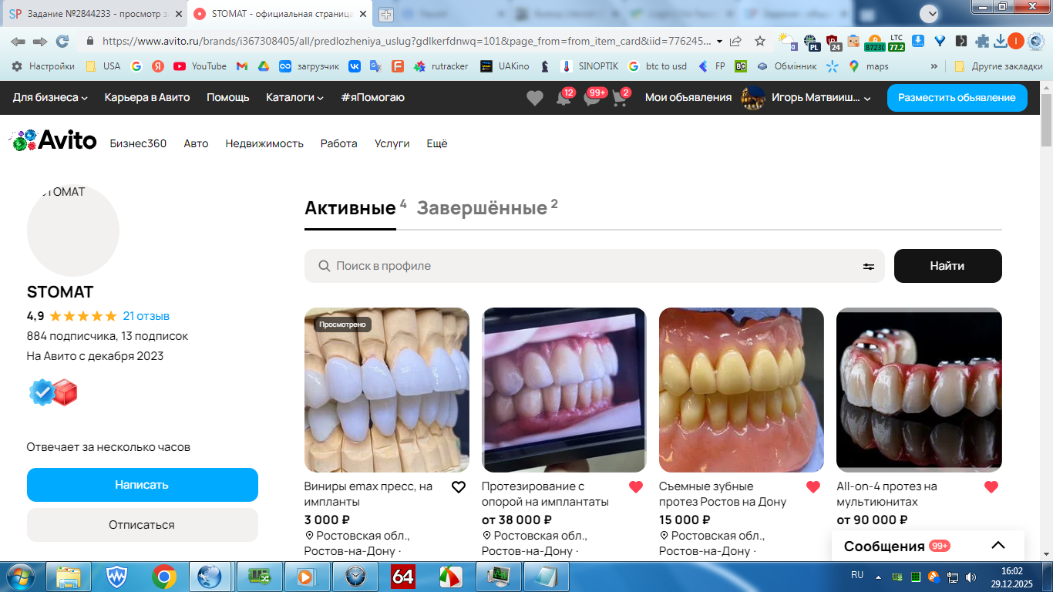1053x592 pixels.
Task: Open the YouTube bookmark
Action: (200, 66)
